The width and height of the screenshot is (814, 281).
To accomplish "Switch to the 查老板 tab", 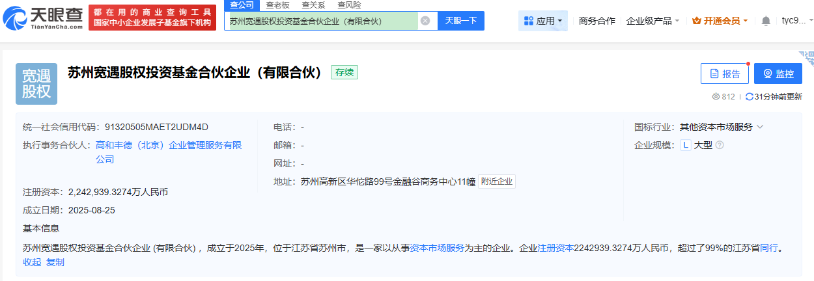I will [x=278, y=5].
